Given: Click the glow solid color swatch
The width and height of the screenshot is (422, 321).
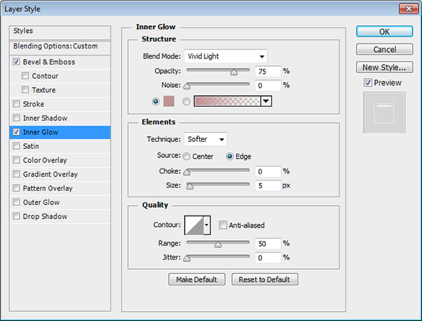Looking at the screenshot, I should (x=169, y=100).
